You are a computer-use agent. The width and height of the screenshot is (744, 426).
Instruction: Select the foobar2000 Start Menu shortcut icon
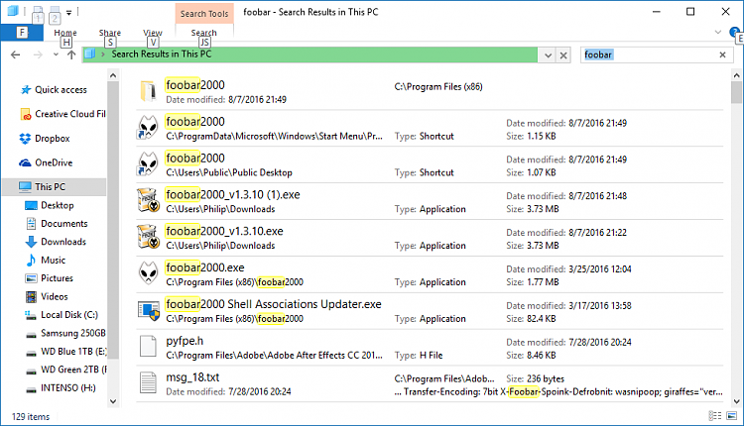(148, 128)
